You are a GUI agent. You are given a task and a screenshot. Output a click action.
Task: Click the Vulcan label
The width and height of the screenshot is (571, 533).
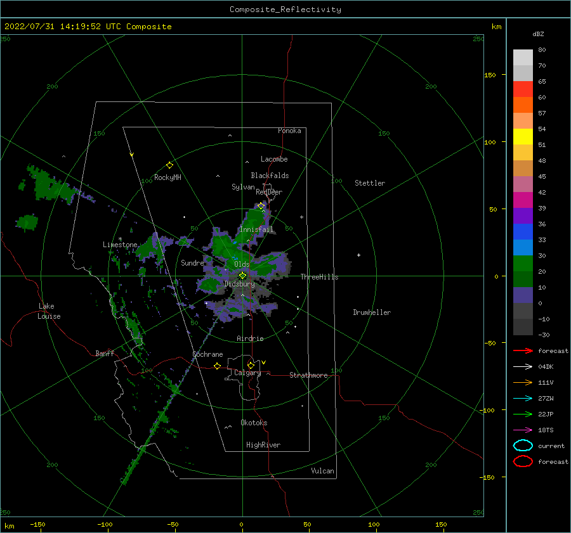coord(322,471)
